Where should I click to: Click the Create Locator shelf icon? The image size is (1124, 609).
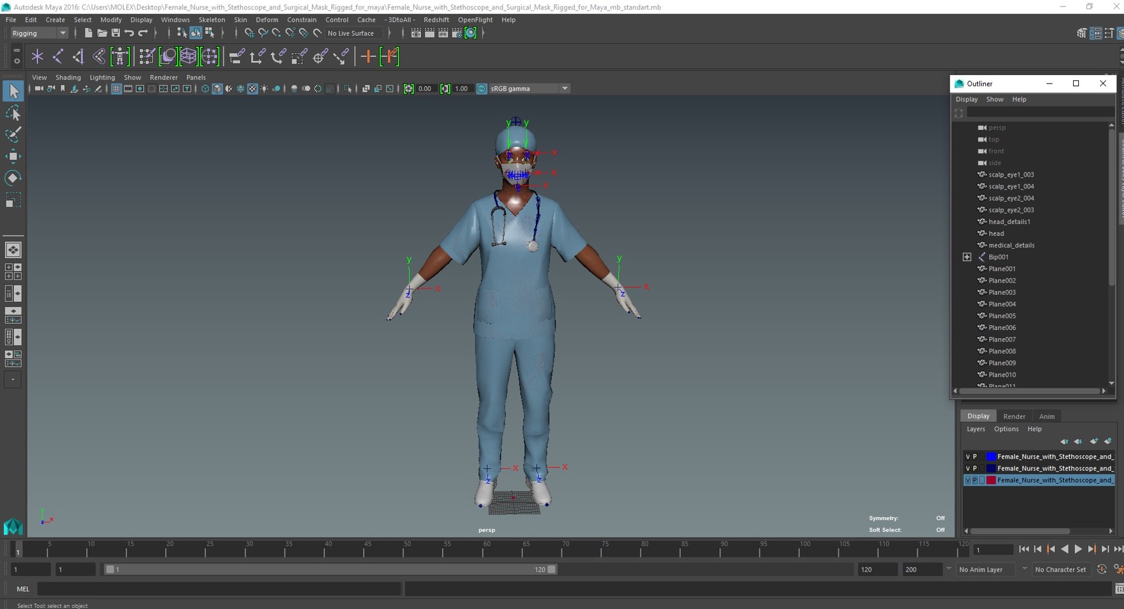[37, 57]
